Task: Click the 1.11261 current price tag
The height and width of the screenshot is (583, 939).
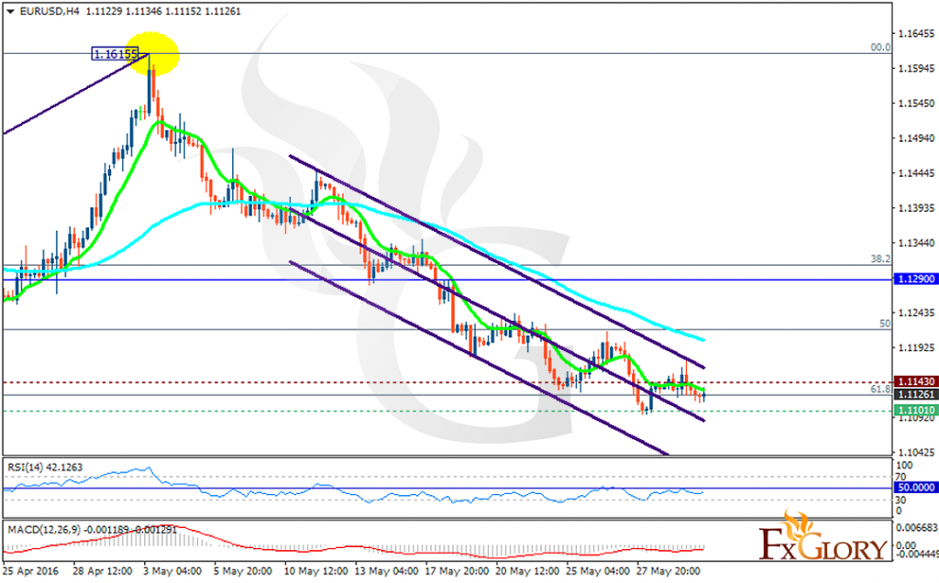Action: [x=914, y=394]
